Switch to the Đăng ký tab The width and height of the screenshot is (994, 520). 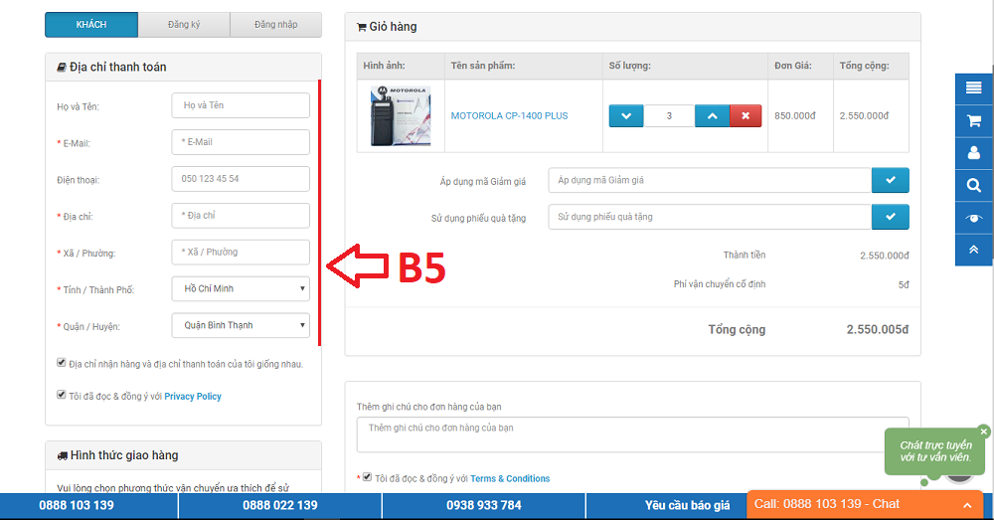(184, 25)
